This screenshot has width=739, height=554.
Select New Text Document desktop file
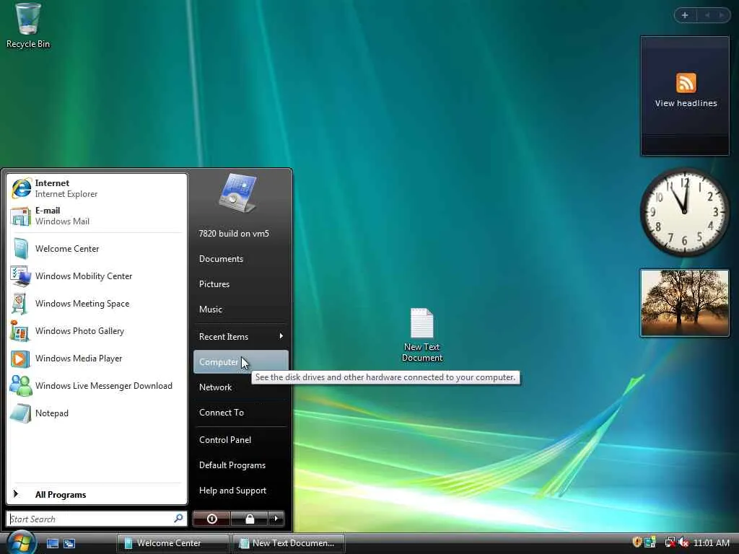(421, 335)
